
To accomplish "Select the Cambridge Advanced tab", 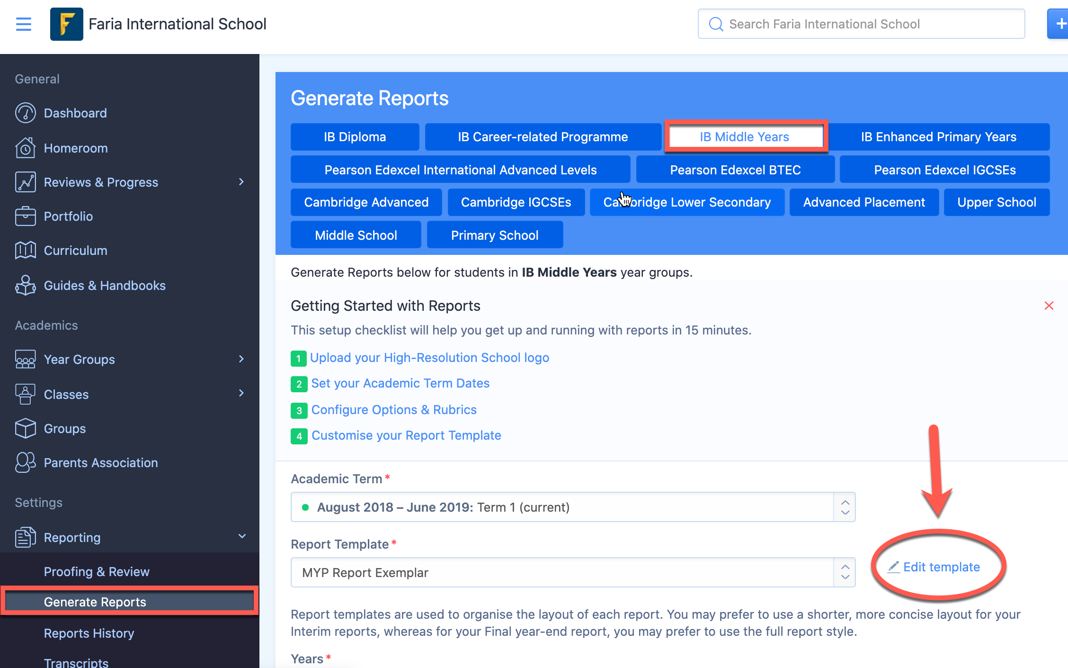I will (366, 202).
